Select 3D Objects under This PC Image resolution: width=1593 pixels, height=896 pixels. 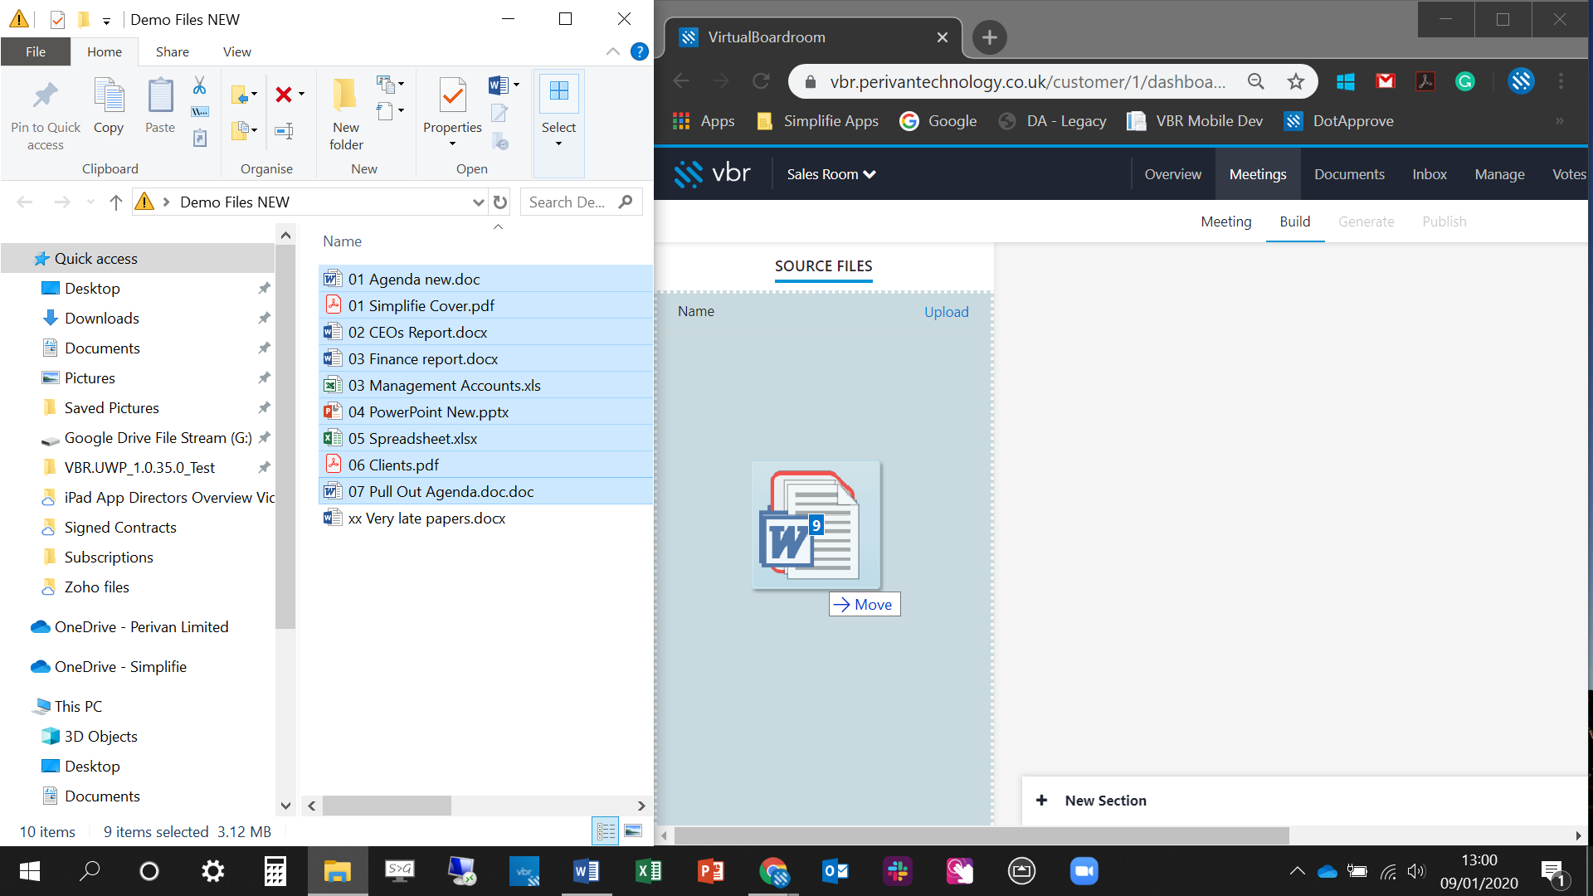click(100, 736)
